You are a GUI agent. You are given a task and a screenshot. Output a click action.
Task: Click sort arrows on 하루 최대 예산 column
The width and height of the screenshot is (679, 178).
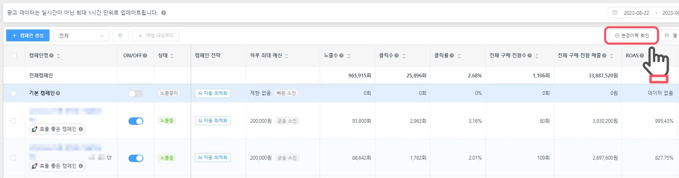[286, 56]
